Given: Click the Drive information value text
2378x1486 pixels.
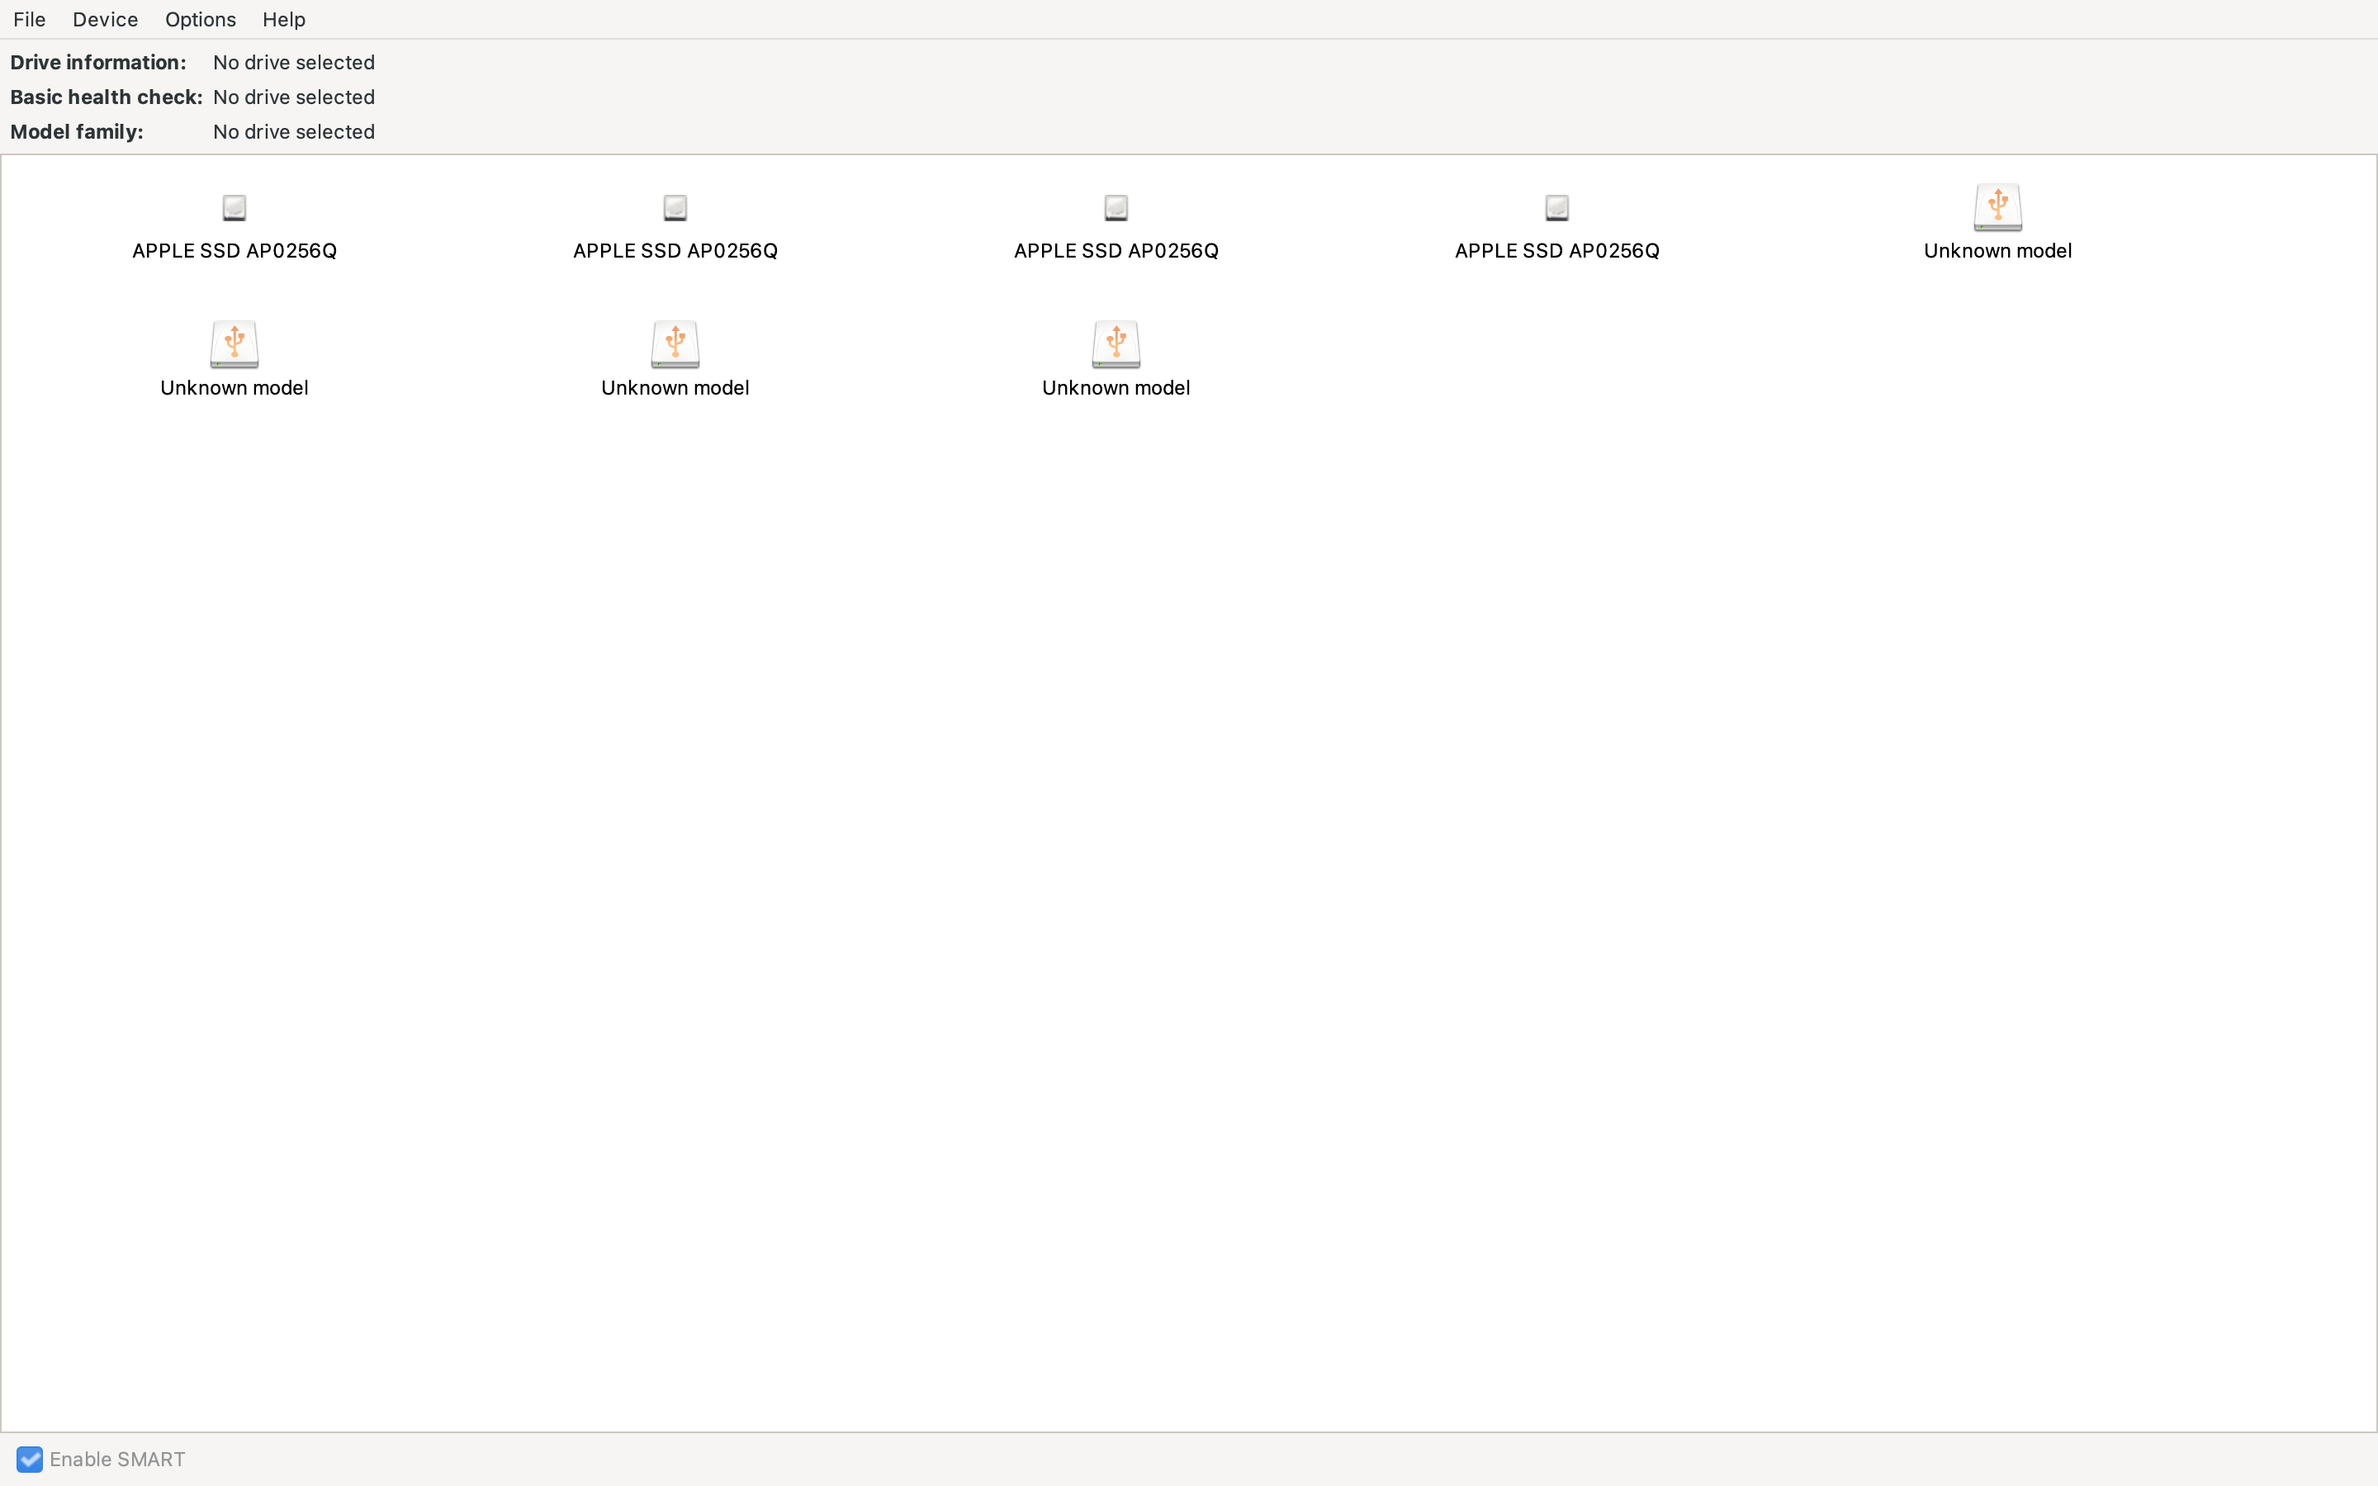Looking at the screenshot, I should click(294, 62).
